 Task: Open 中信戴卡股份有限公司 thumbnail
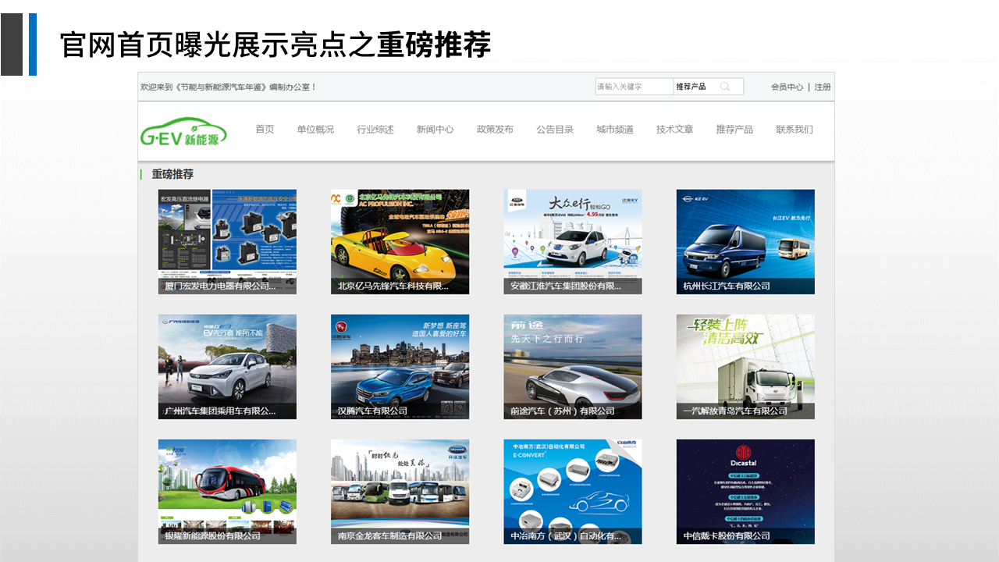pyautogui.click(x=745, y=492)
